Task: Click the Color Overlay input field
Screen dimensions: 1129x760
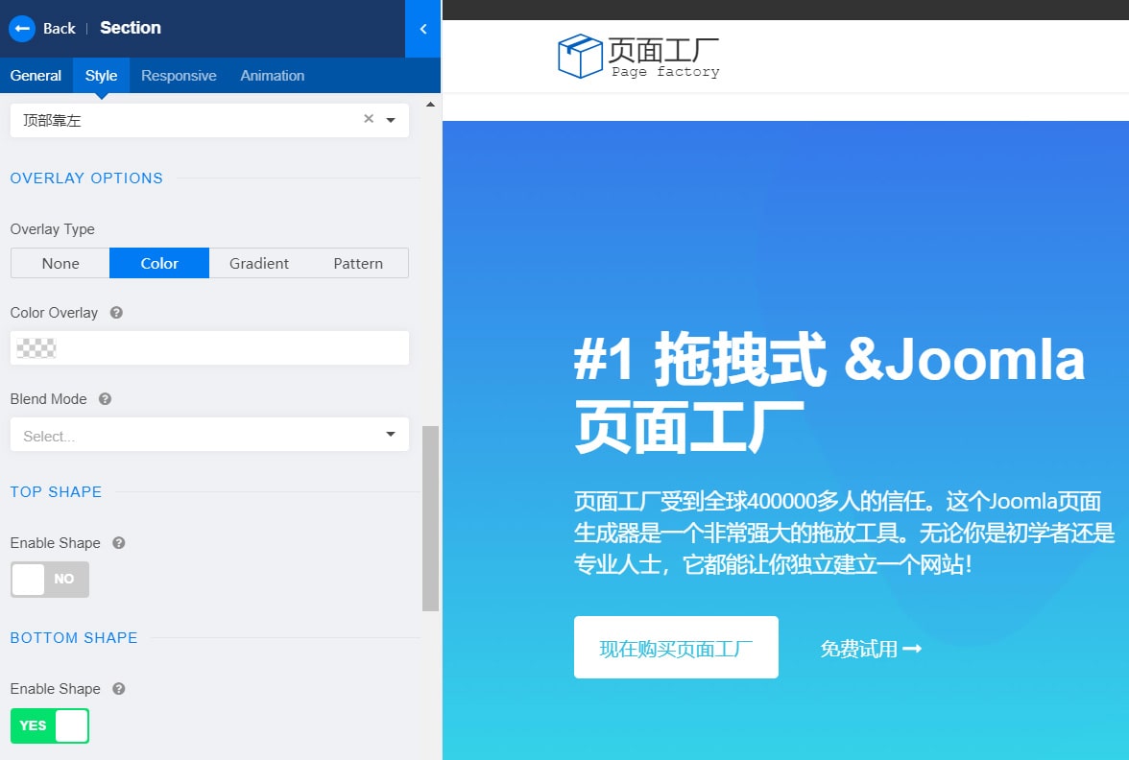Action: pyautogui.click(x=209, y=348)
